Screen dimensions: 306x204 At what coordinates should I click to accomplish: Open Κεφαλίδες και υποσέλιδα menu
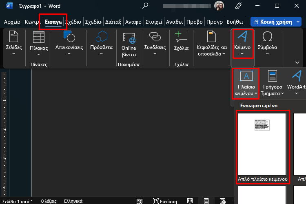point(211,43)
